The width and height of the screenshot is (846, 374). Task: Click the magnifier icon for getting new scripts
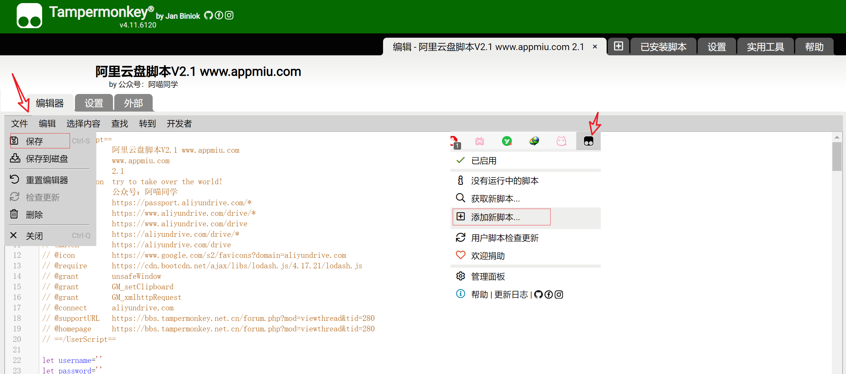pyautogui.click(x=460, y=198)
